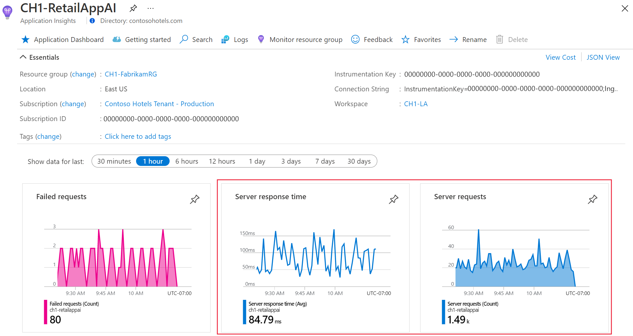Viewport: 633px width, 336px height.
Task: Pin CH1-RetailAppAI using the pin icon
Action: click(x=133, y=8)
